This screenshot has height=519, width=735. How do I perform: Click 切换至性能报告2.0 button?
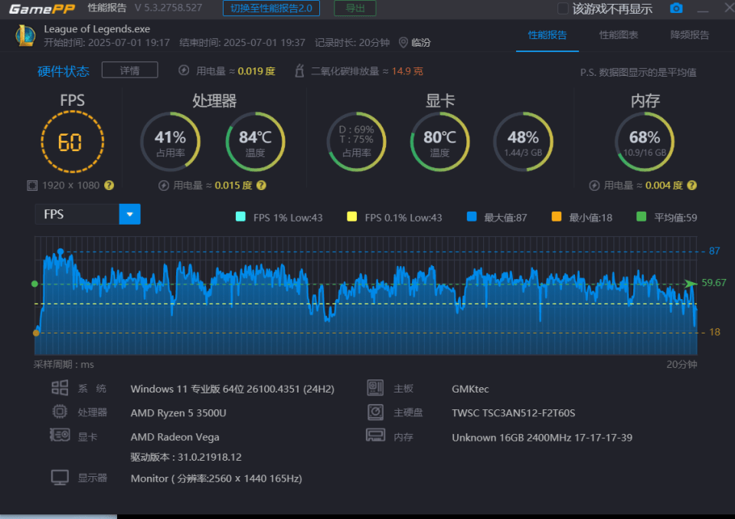pos(271,8)
